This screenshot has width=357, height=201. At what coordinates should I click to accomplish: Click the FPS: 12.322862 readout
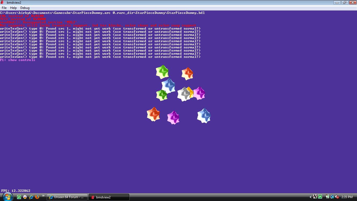(16, 191)
